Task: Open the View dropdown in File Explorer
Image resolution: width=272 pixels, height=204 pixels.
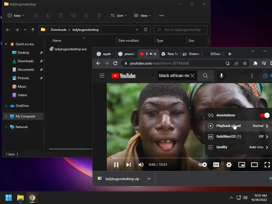Action: 142,16
